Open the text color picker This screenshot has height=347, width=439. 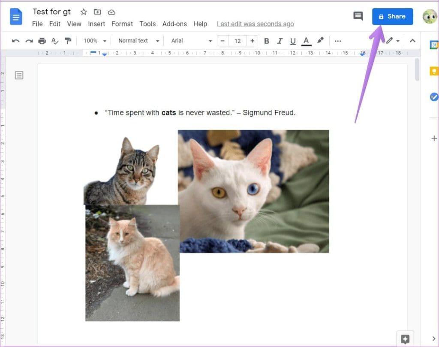coord(306,40)
